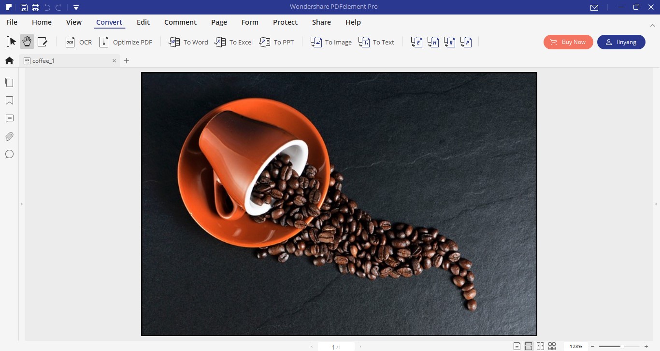This screenshot has width=660, height=351.
Task: Close the coffee_1 tab
Action: tap(114, 60)
